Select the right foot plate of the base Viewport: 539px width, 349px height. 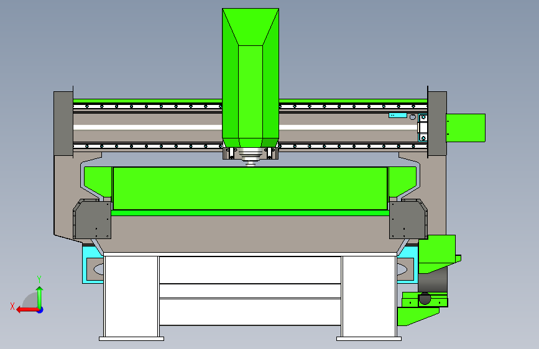(x=369, y=338)
